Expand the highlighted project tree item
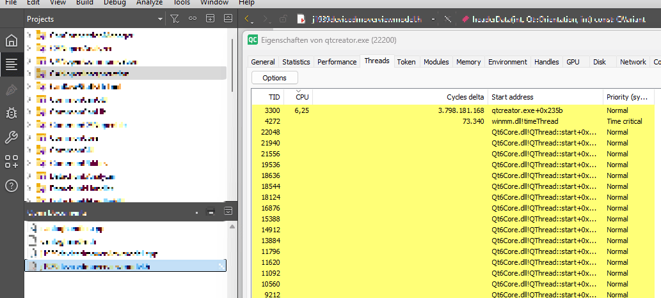 coord(29,74)
